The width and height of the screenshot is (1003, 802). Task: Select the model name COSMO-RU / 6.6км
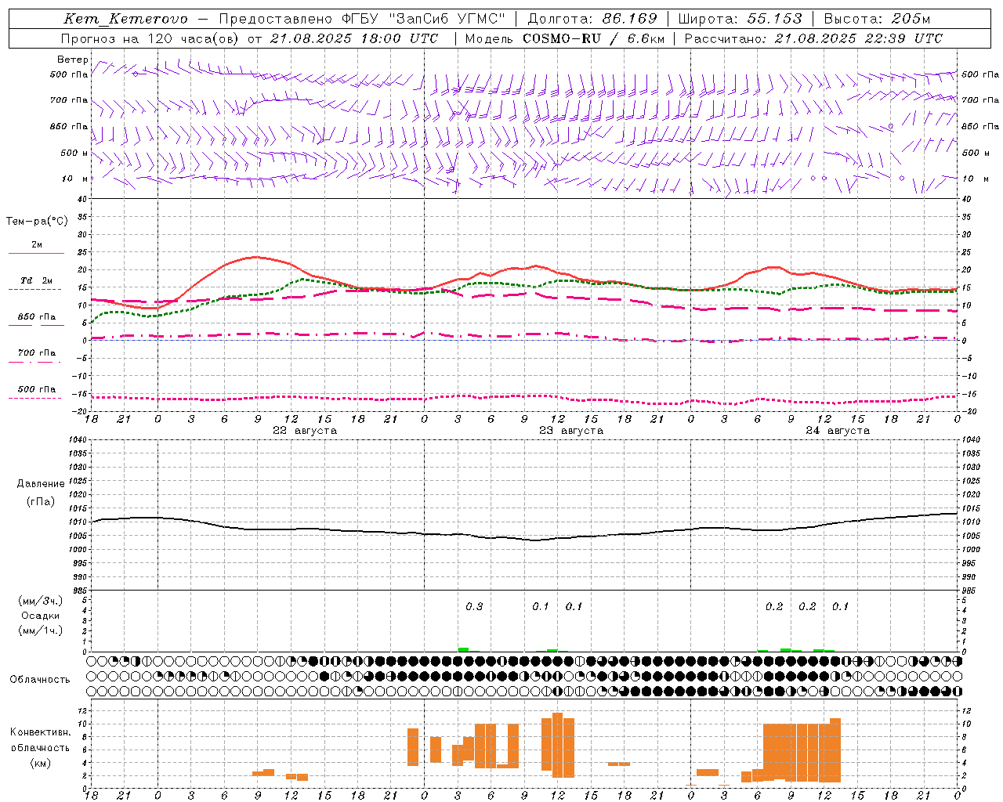click(594, 38)
